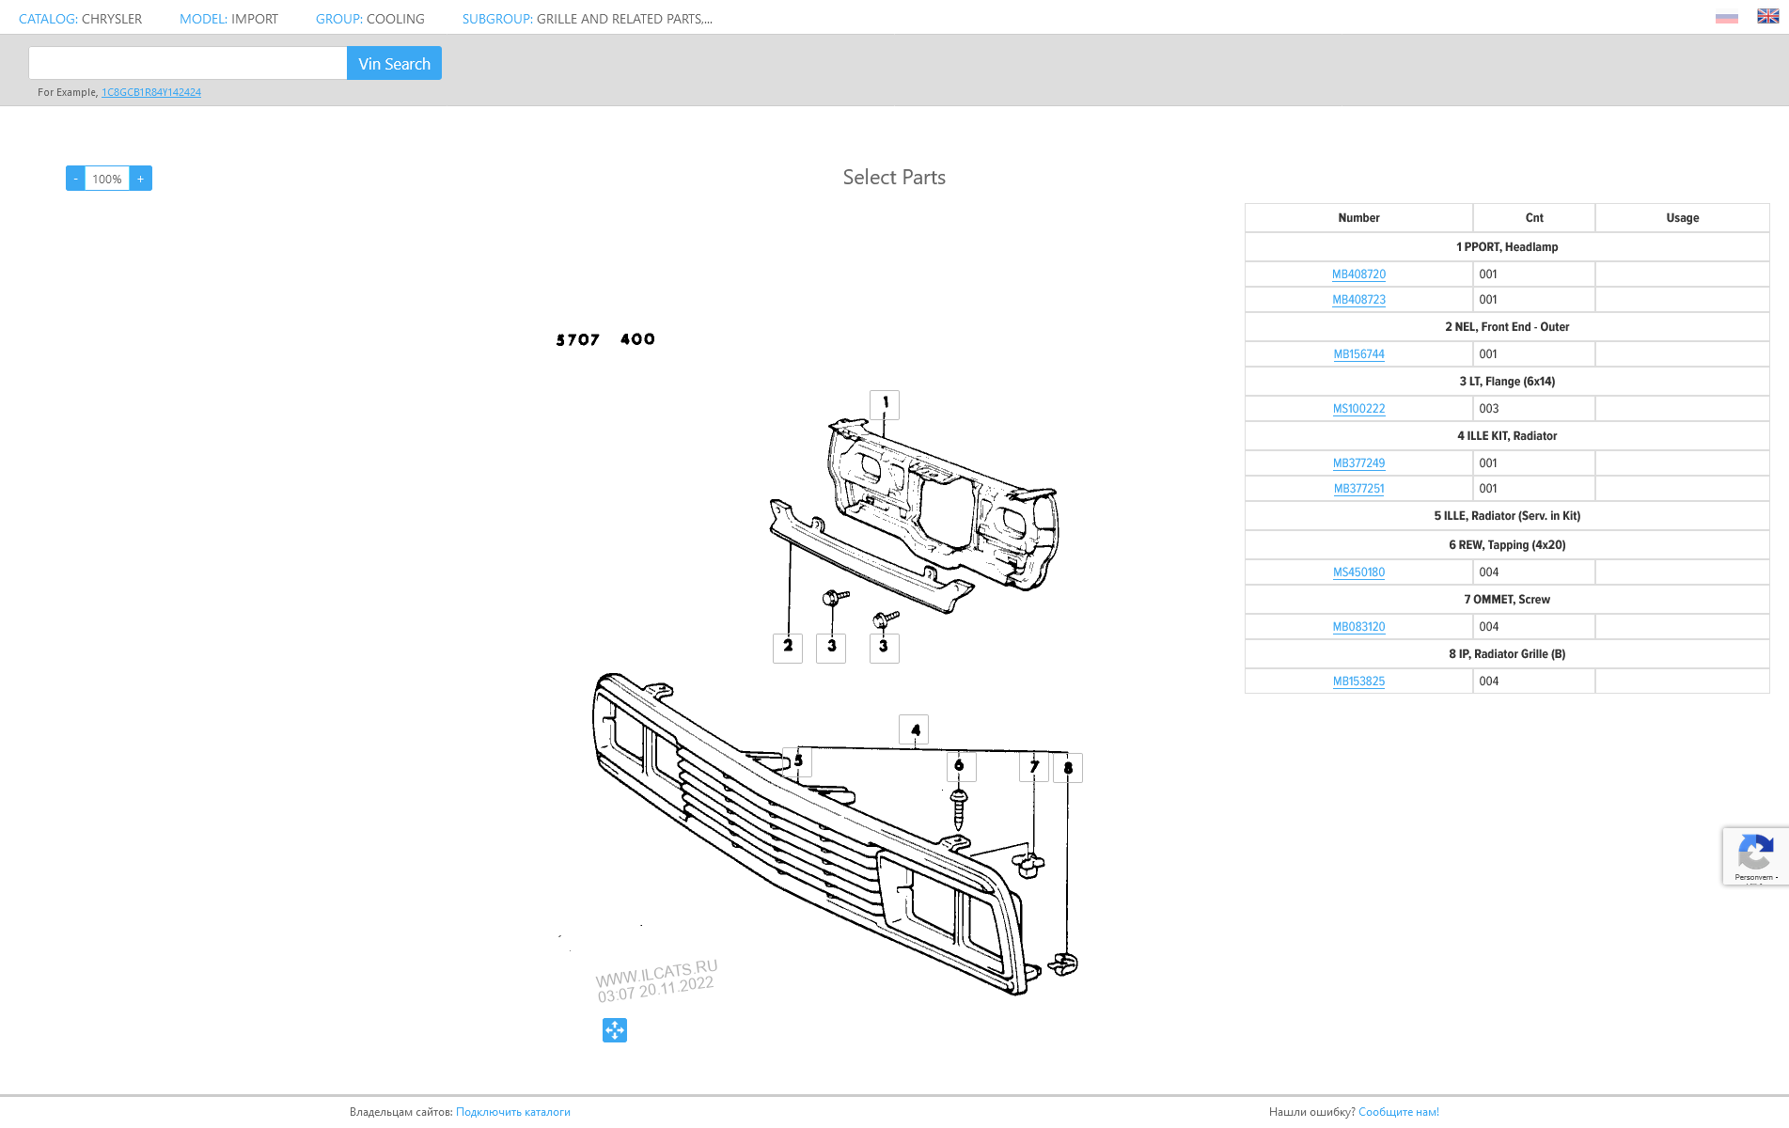This screenshot has width=1789, height=1128.
Task: Select the English UK flag icon
Action: (1767, 17)
